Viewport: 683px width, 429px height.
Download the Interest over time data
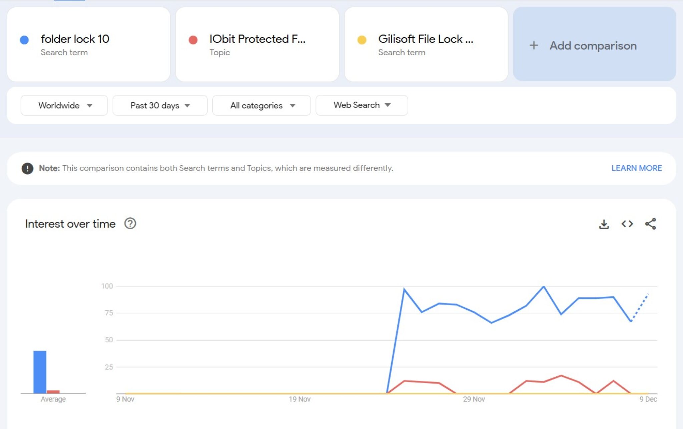604,224
